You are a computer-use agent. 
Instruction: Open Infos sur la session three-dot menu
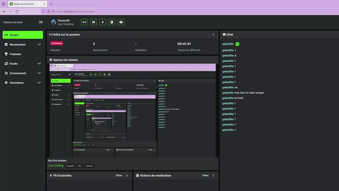click(213, 34)
